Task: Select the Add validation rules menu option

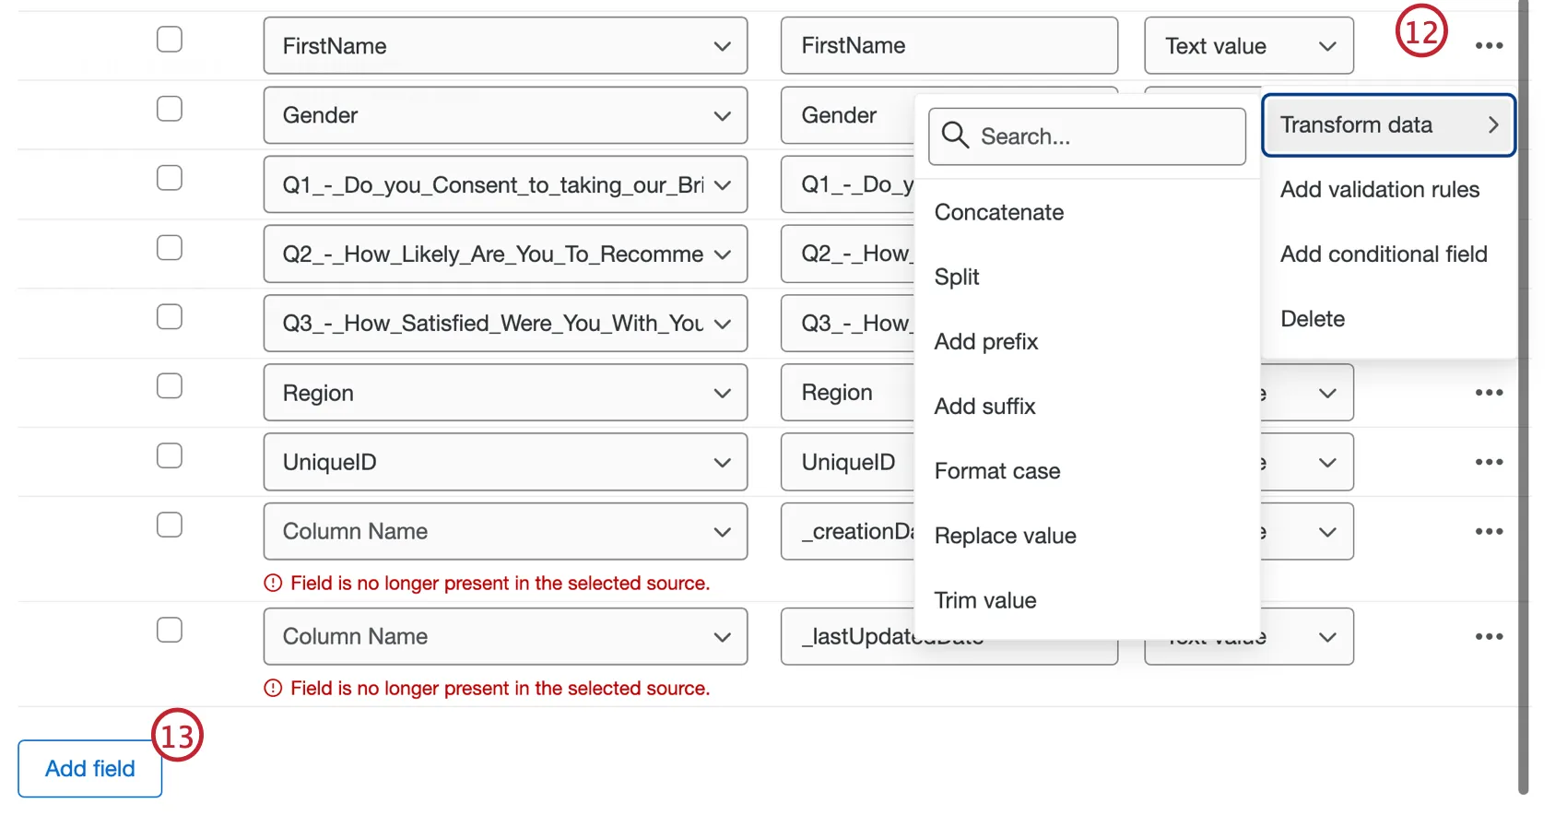Action: click(1379, 189)
